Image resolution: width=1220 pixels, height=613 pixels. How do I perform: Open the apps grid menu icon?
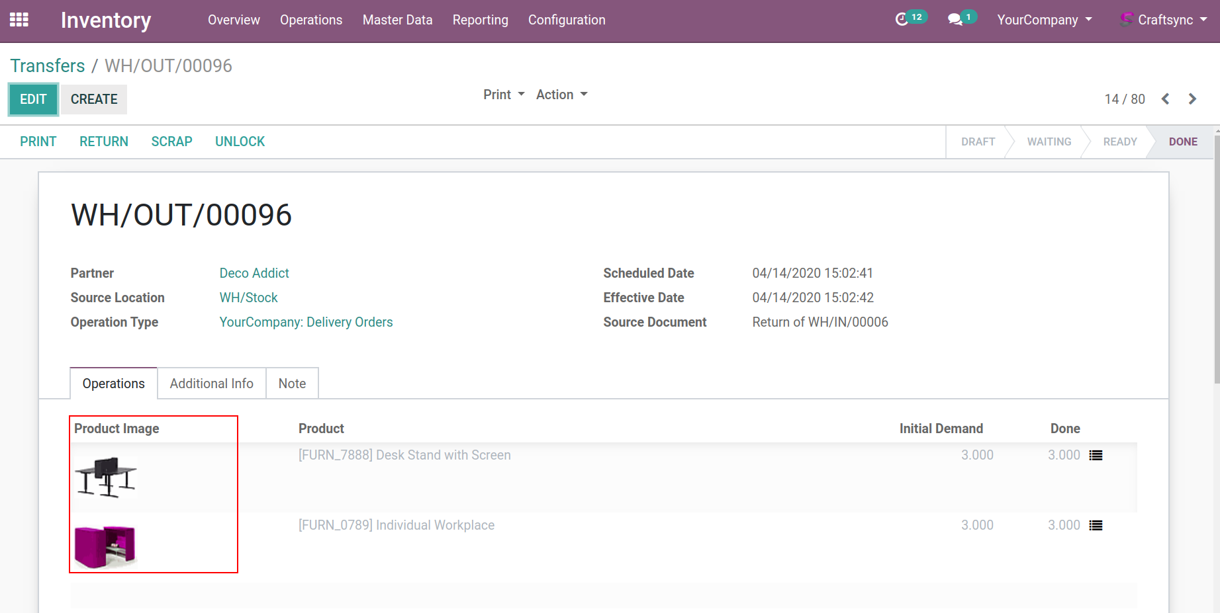click(x=19, y=20)
